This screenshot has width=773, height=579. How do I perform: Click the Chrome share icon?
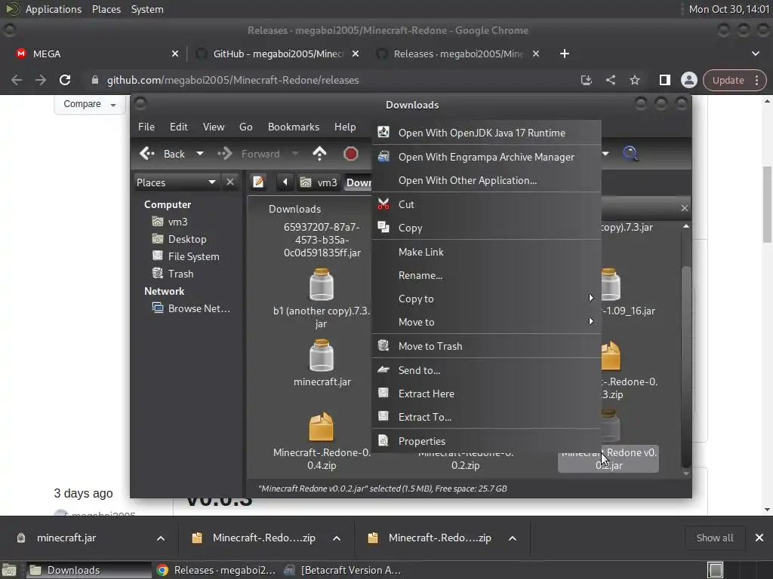point(611,80)
